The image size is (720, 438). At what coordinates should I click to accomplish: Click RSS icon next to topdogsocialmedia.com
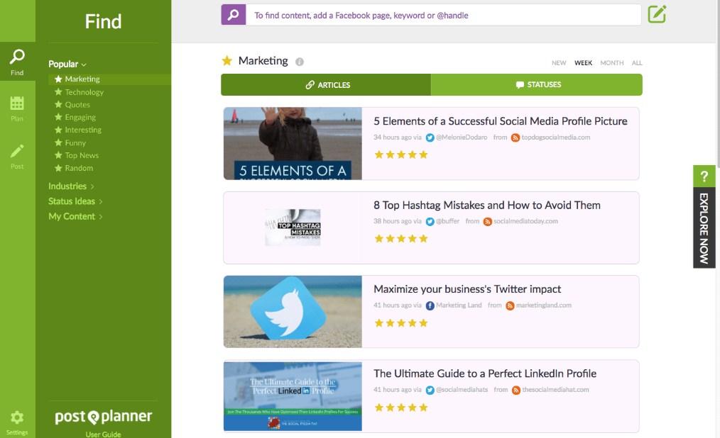coord(516,137)
